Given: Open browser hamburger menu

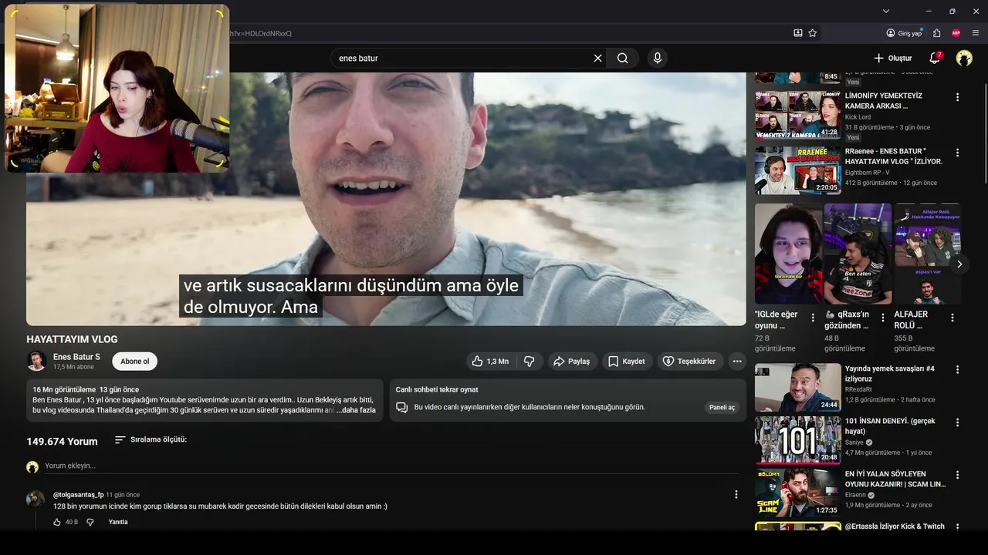Looking at the screenshot, I should point(976,33).
